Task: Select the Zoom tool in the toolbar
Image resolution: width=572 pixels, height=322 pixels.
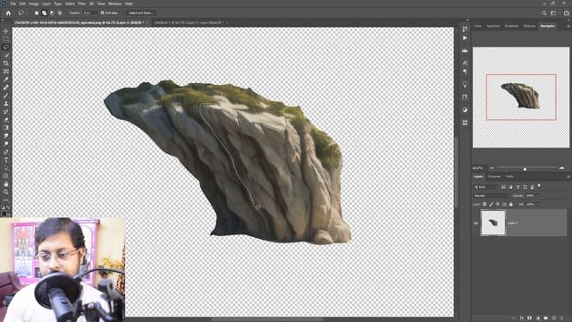Action: [6, 192]
